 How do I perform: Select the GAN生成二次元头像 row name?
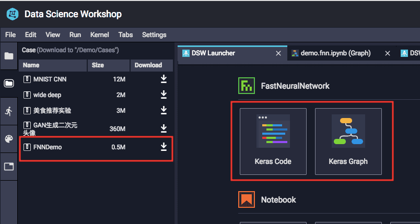pyautogui.click(x=50, y=129)
